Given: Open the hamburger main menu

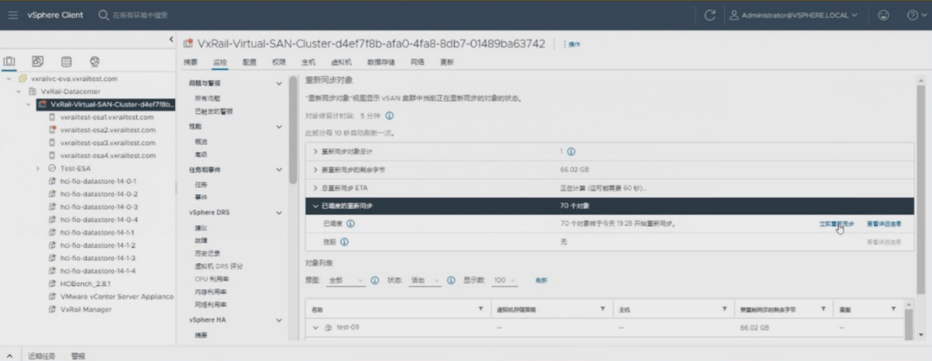Looking at the screenshot, I should (x=13, y=15).
